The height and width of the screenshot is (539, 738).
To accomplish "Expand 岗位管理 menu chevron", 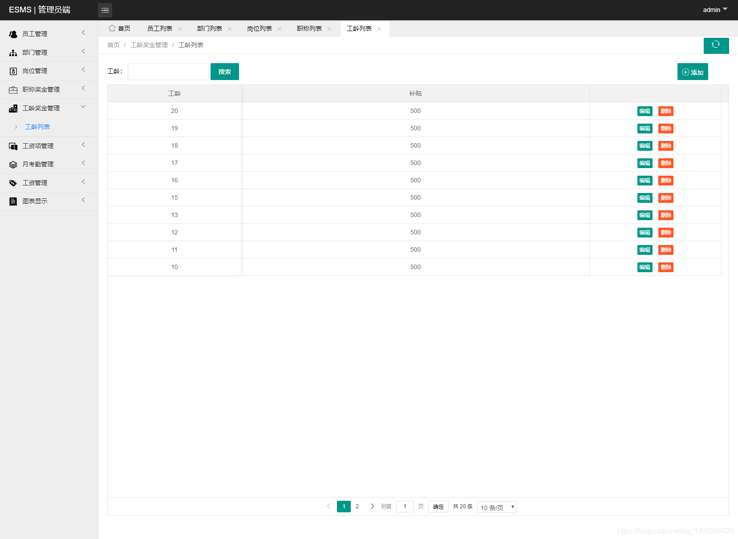I will tap(83, 70).
